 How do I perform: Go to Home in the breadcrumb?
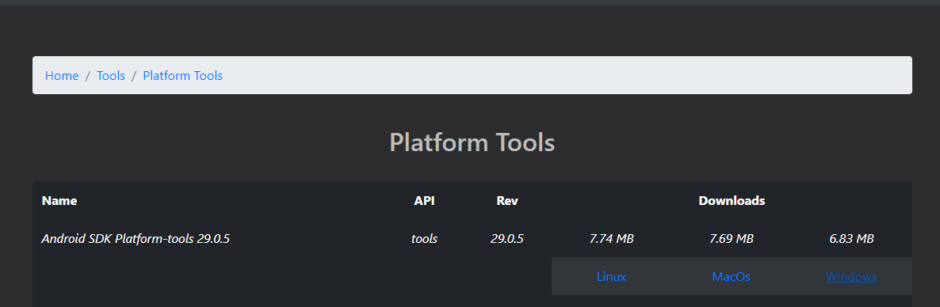(62, 76)
